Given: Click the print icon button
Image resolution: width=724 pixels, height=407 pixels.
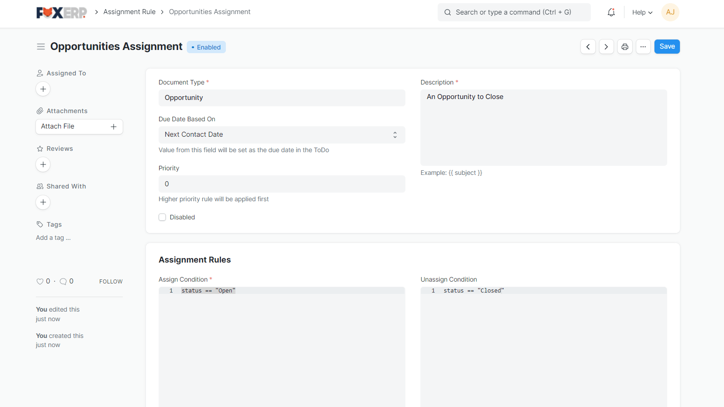Looking at the screenshot, I should (624, 47).
